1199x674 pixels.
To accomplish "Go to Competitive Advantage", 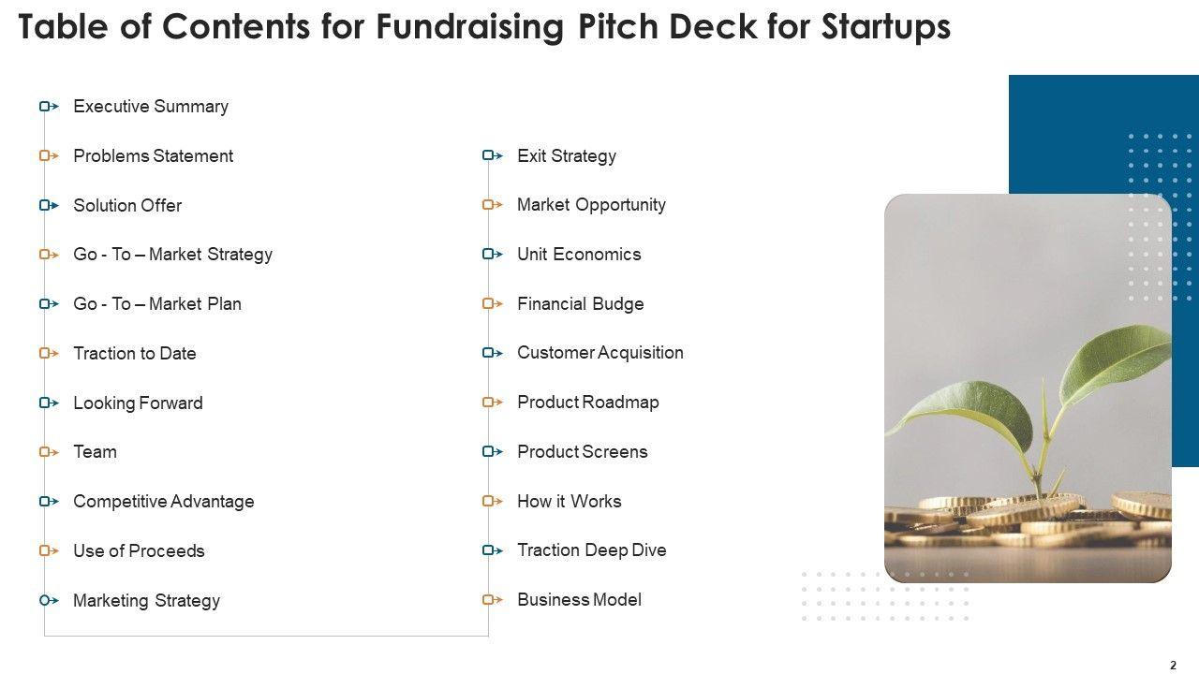I will pyautogui.click(x=163, y=502).
